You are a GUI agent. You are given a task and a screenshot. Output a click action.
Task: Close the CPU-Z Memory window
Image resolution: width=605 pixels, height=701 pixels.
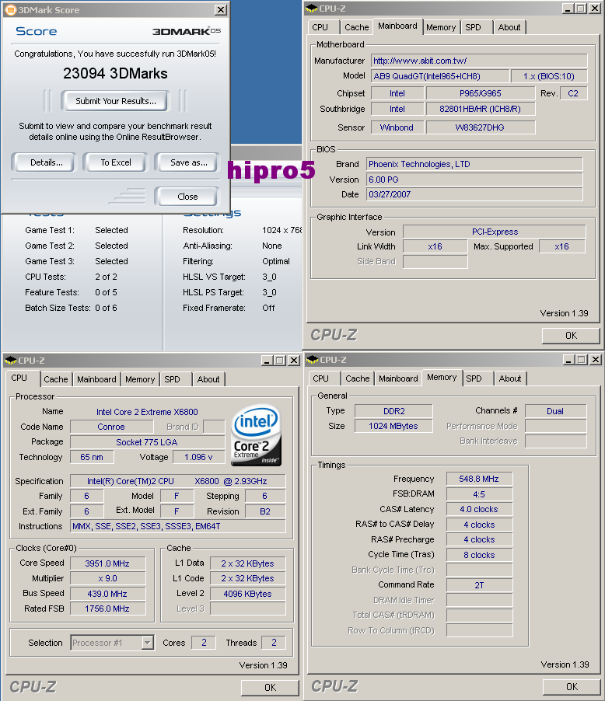pos(595,360)
